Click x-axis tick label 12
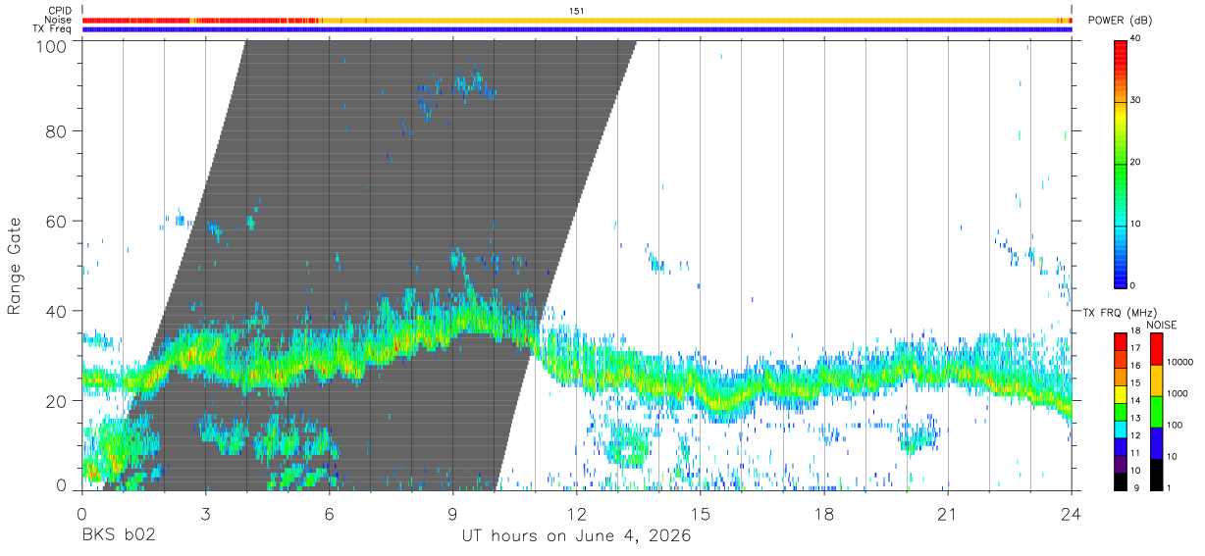The image size is (1205, 556). click(577, 514)
